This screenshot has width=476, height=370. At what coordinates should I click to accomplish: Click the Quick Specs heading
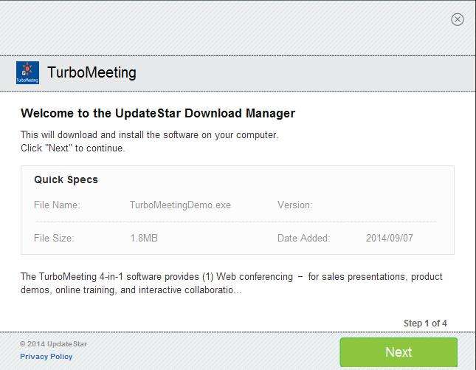(x=66, y=179)
